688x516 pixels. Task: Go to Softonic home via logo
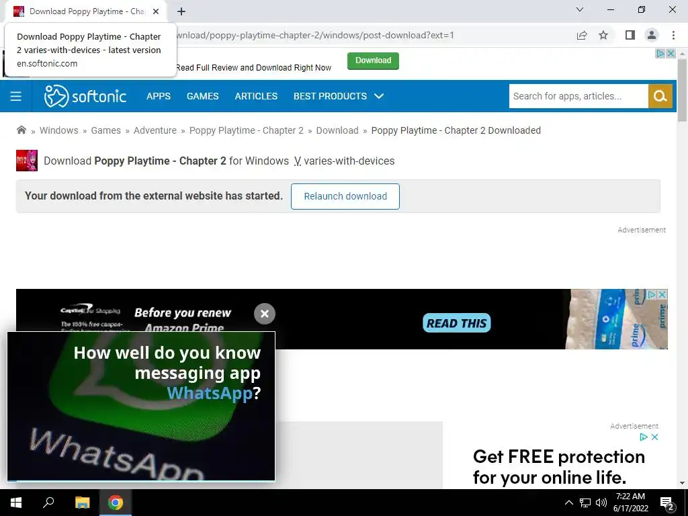click(x=85, y=96)
